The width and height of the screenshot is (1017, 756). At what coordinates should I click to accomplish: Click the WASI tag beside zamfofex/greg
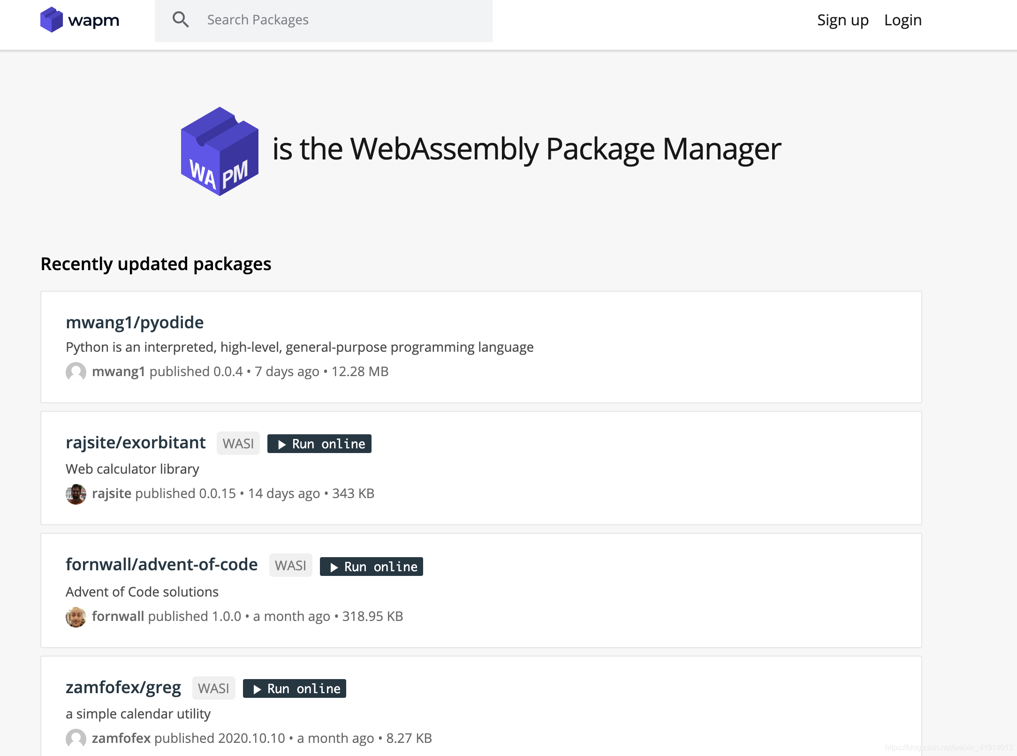213,688
